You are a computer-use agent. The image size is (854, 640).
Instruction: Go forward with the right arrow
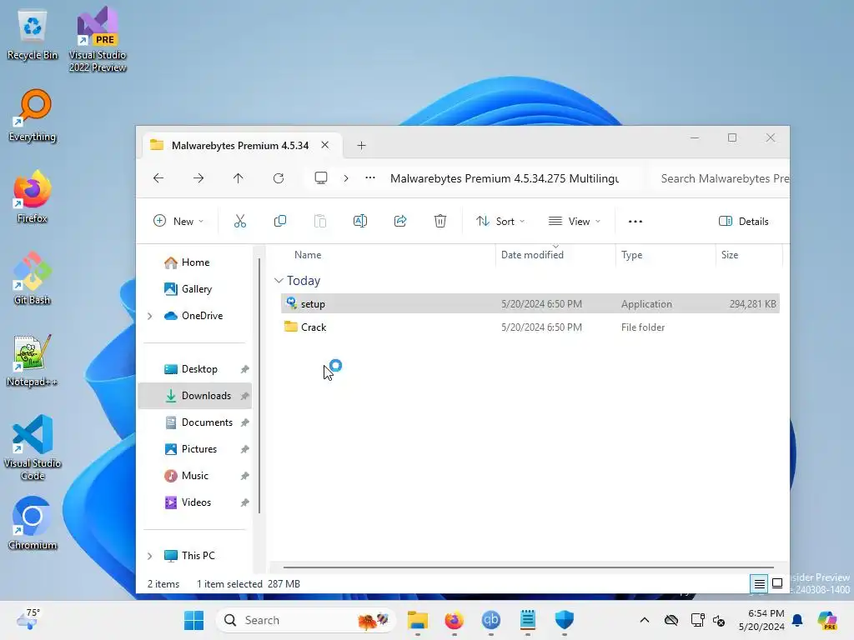(198, 178)
